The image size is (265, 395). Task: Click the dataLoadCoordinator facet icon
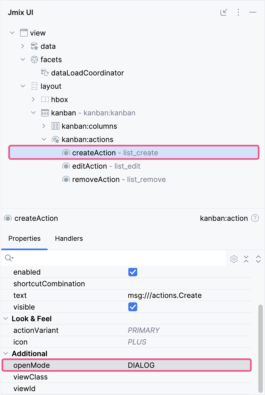(45, 73)
